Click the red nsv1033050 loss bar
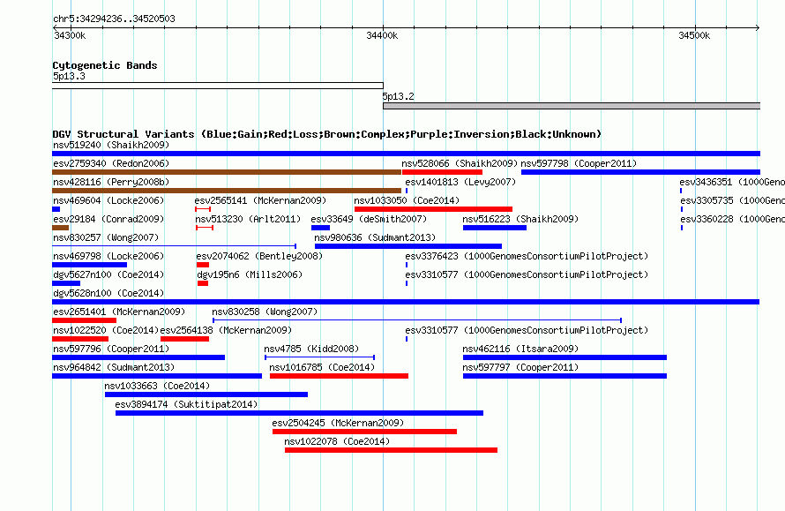 click(x=433, y=209)
